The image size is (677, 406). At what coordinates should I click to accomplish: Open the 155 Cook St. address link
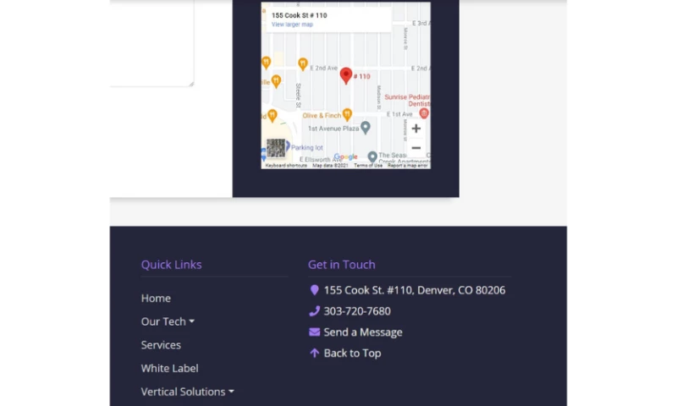pyautogui.click(x=415, y=290)
